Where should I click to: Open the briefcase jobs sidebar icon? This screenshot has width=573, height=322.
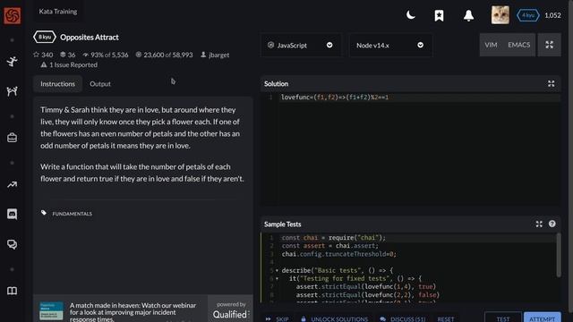12,138
